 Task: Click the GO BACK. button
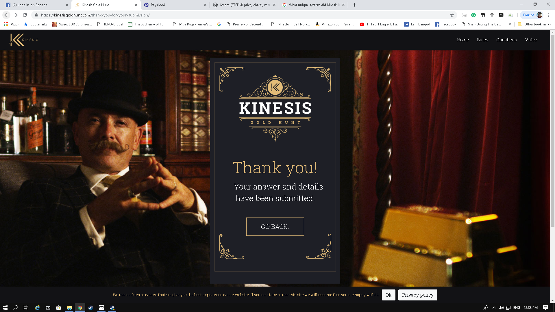coord(275,226)
